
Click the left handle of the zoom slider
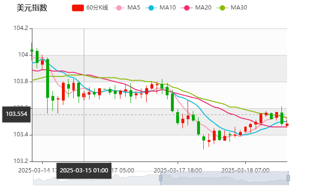(161, 178)
